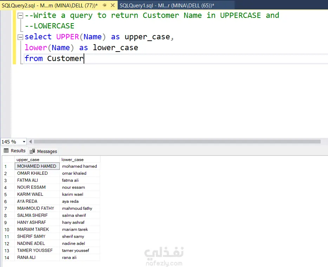328x267 pixels.
Task: Click the UPPER function in the query
Action: (x=67, y=37)
